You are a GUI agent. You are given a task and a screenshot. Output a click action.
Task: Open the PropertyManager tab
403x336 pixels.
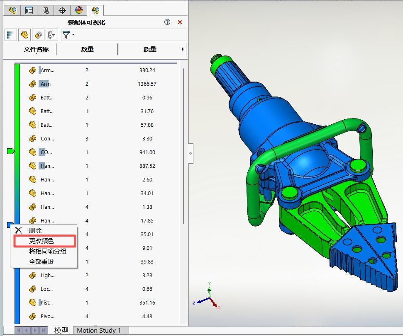click(29, 10)
